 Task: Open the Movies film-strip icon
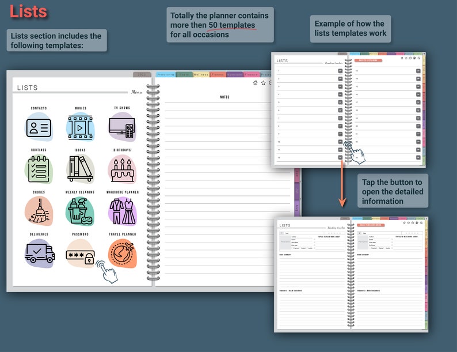point(80,127)
